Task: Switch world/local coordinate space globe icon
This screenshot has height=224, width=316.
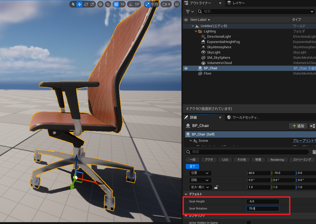Action: [x=100, y=4]
